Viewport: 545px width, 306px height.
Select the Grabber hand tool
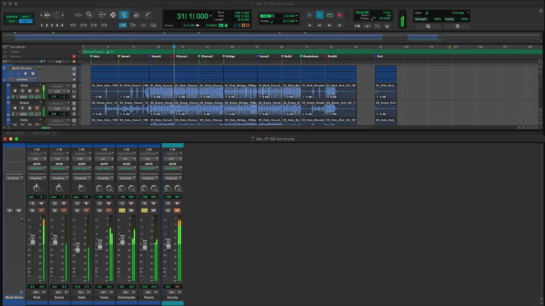tap(124, 15)
